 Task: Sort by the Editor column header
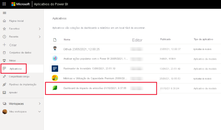click(137, 40)
